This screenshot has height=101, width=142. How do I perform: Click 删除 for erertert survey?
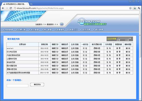click(x=128, y=48)
